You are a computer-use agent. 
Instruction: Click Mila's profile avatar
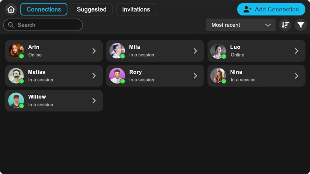(117, 51)
